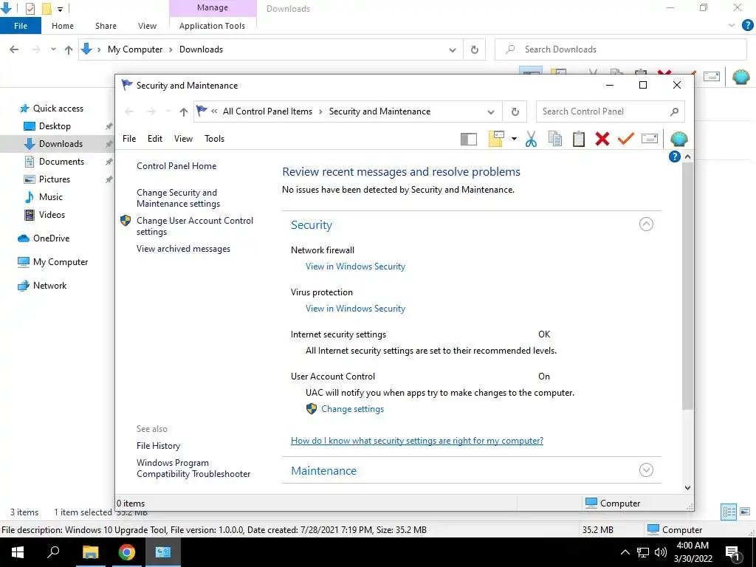This screenshot has width=756, height=567.
Task: Click the orange checkmark Properties icon in Security window
Action: coord(626,139)
